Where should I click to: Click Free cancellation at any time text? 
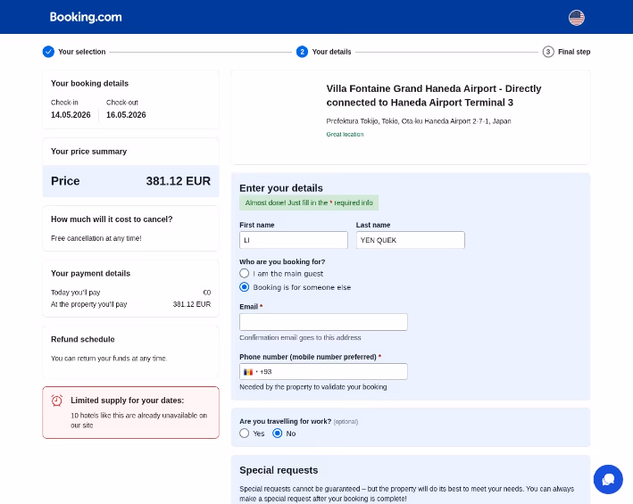point(96,238)
